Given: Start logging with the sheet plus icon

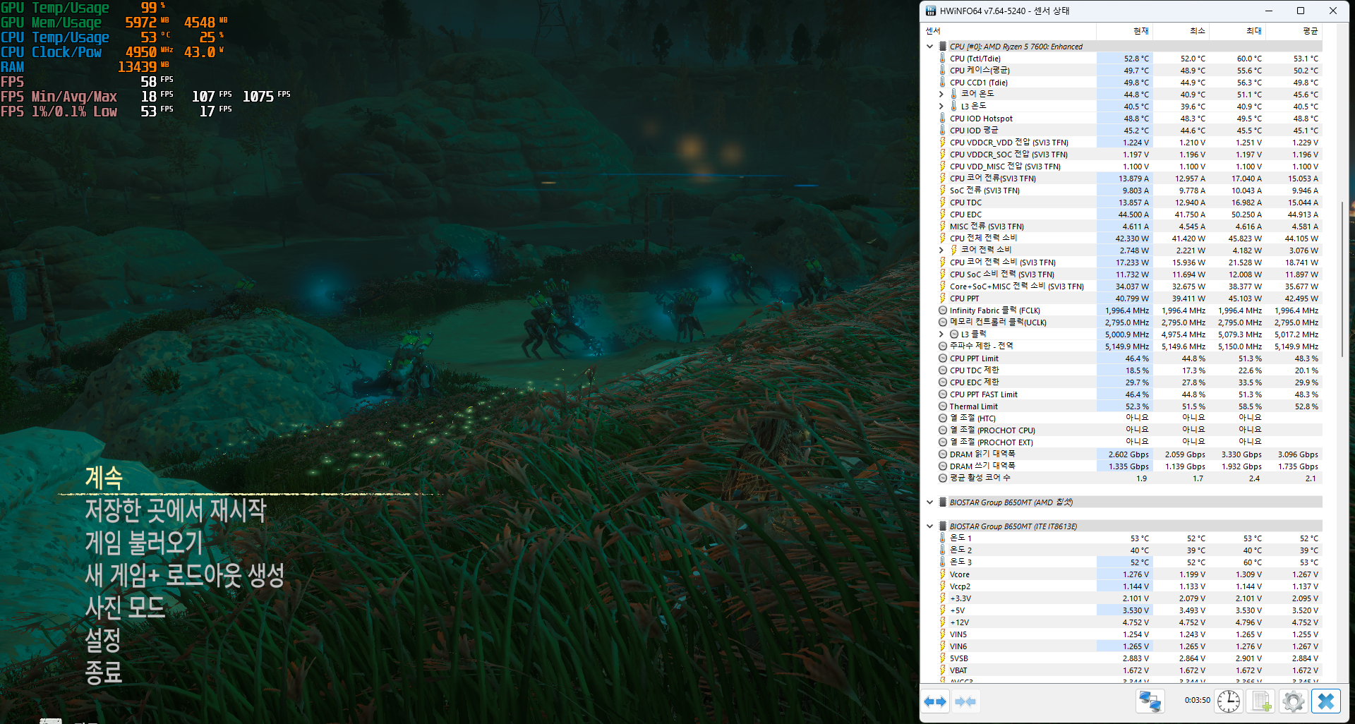Looking at the screenshot, I should [x=1261, y=701].
